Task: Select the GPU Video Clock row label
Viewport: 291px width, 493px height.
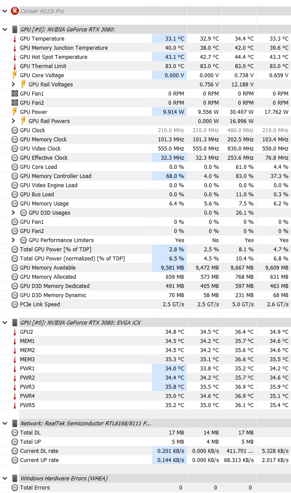Action: coord(40,148)
